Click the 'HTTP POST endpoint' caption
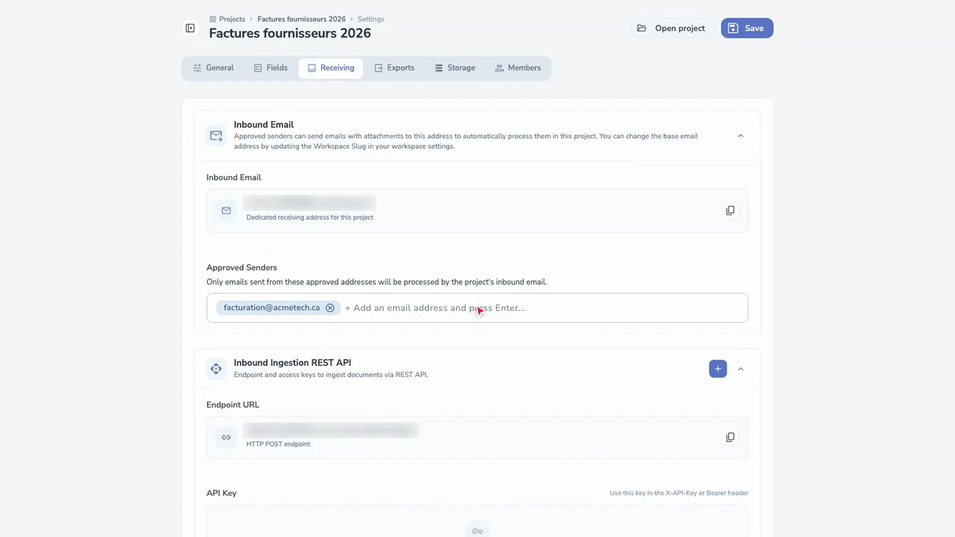This screenshot has width=955, height=537. [278, 444]
